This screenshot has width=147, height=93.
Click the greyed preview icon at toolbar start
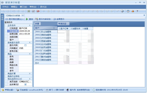(x=3, y=11)
